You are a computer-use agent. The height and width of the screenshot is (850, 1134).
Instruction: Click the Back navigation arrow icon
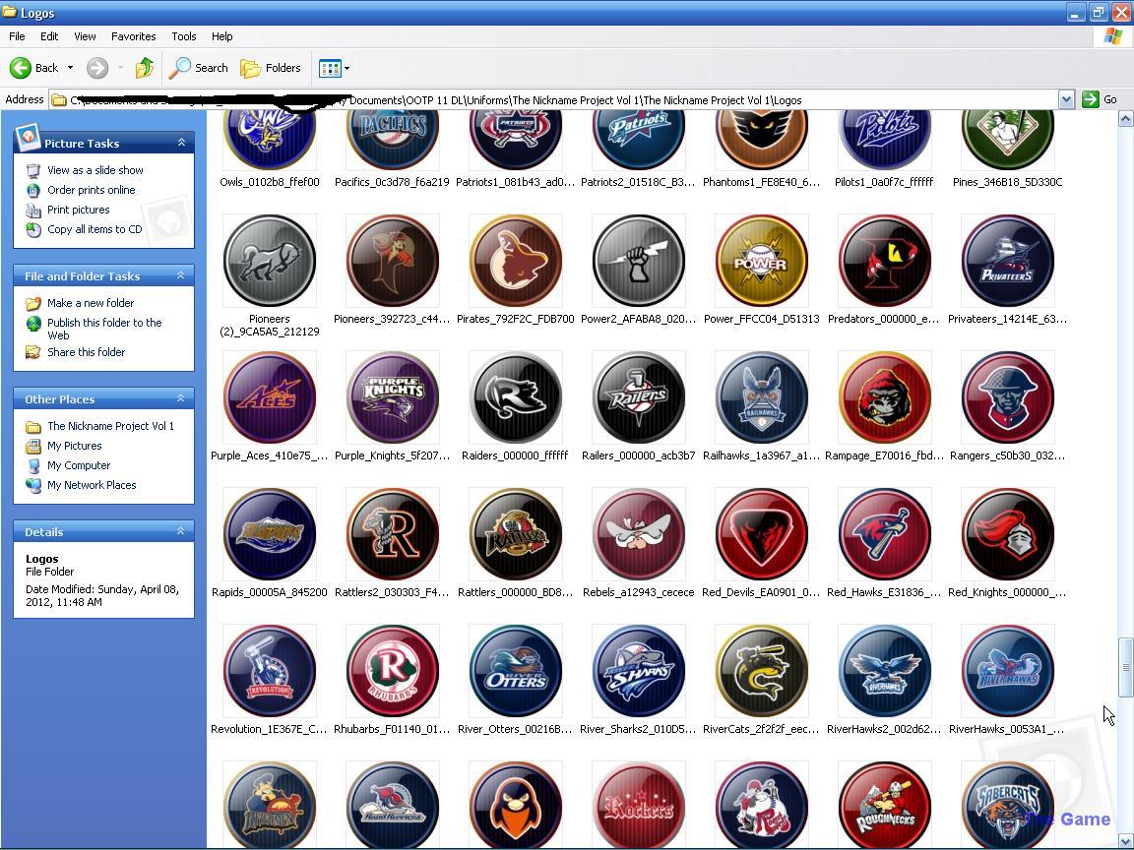point(21,68)
